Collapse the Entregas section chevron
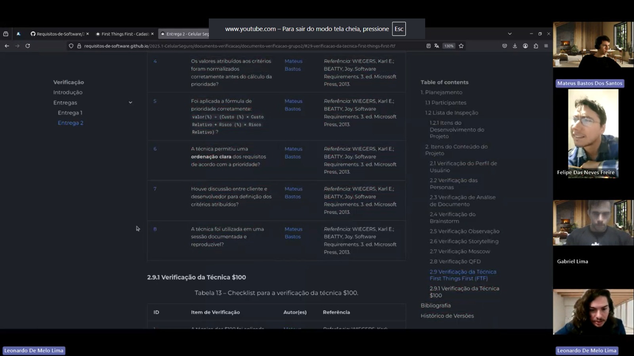 tap(130, 103)
